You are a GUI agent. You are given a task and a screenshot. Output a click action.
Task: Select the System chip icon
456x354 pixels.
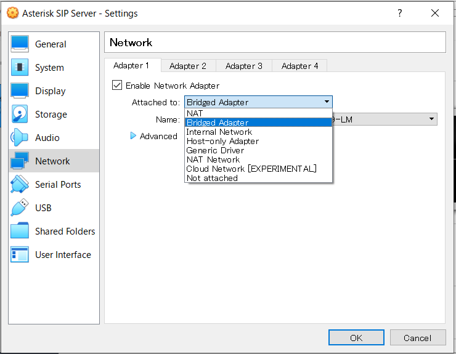click(20, 67)
